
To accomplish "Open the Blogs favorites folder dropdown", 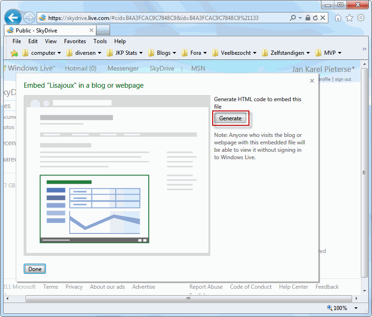I will (162, 53).
